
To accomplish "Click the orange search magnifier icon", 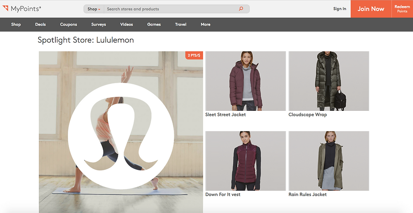I will tap(241, 9).
